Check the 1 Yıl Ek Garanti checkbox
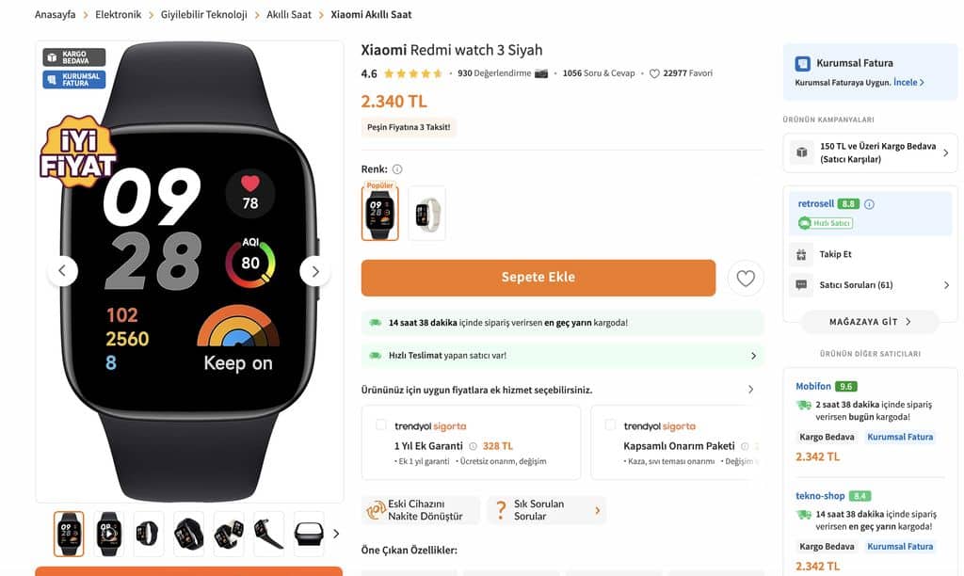 (381, 424)
